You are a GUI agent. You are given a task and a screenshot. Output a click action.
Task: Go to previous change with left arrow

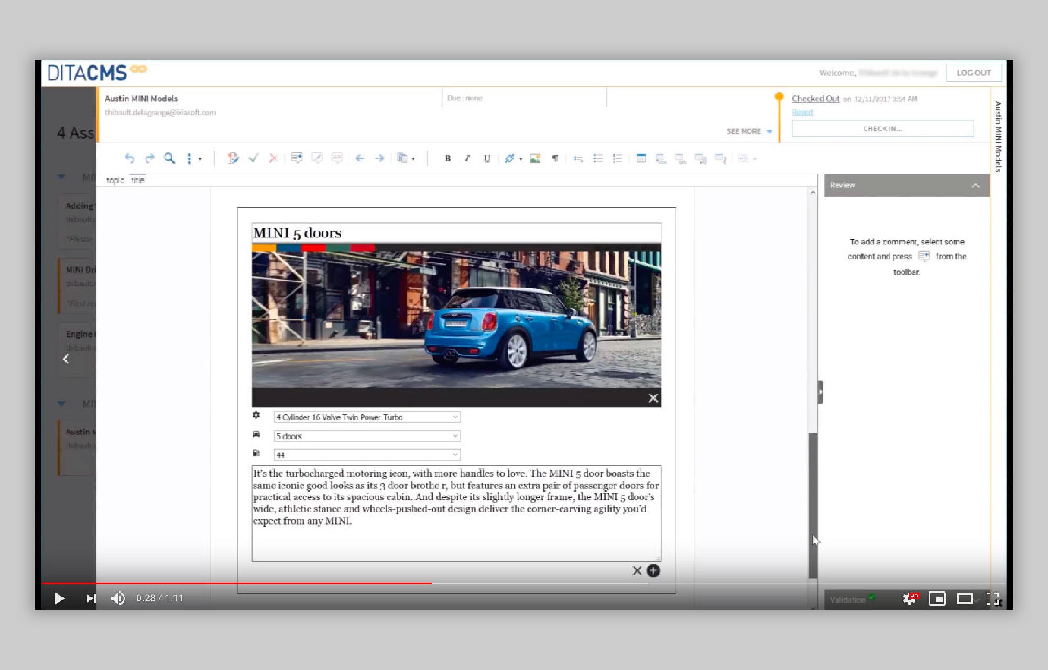(x=359, y=158)
